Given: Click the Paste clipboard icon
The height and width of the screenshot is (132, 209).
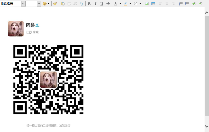Looking at the screenshot, I should [63, 4].
